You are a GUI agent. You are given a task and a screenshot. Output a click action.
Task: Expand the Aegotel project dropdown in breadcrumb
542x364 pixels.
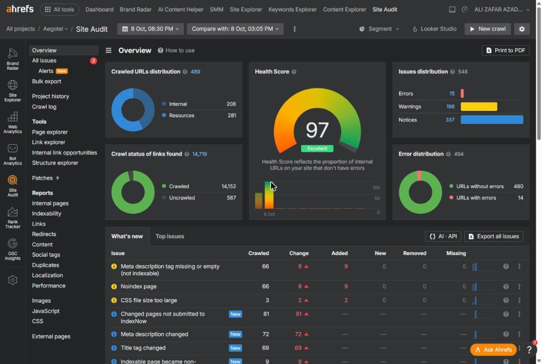tap(56, 29)
